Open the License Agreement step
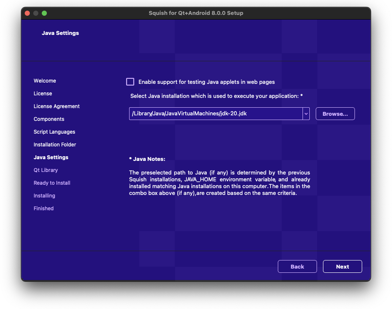 57,106
